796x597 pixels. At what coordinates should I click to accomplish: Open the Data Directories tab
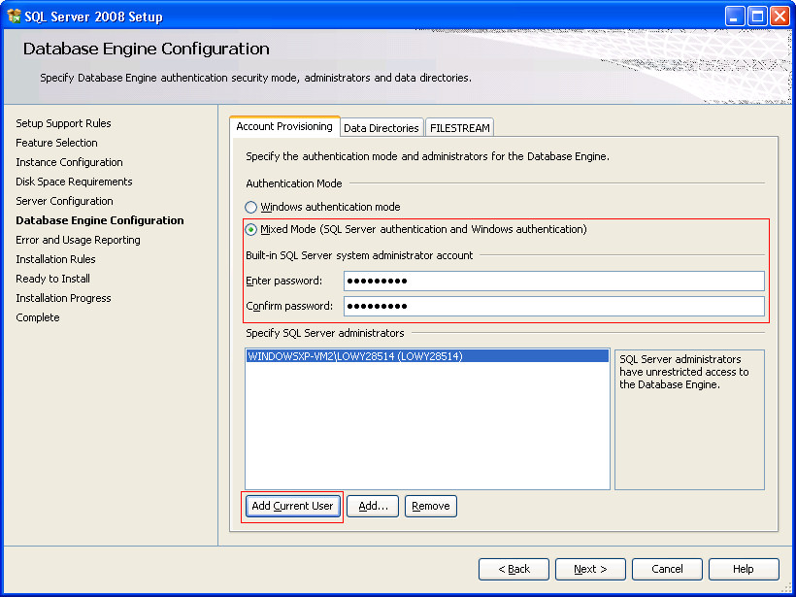pos(381,128)
